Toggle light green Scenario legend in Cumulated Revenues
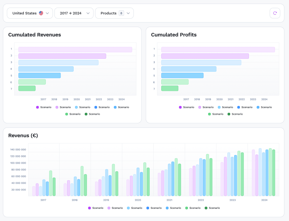 click(x=73, y=114)
